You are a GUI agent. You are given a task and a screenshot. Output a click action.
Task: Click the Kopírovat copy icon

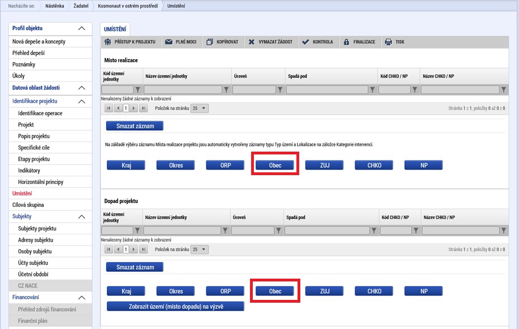coord(210,42)
